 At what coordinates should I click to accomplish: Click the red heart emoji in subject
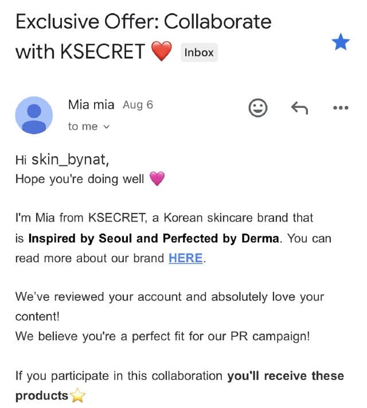point(162,52)
